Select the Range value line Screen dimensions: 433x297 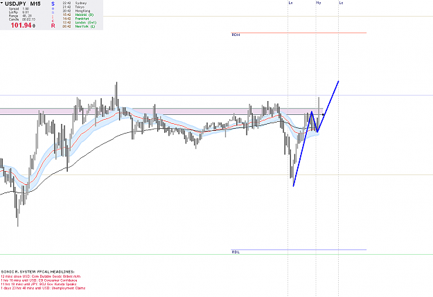[20, 16]
